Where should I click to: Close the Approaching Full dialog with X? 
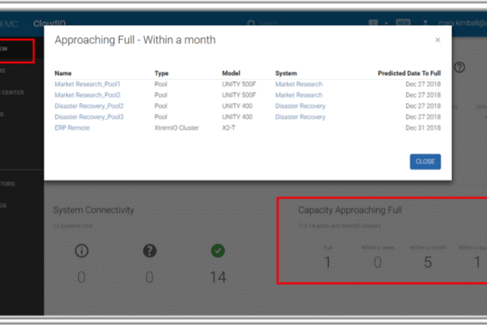click(x=438, y=40)
